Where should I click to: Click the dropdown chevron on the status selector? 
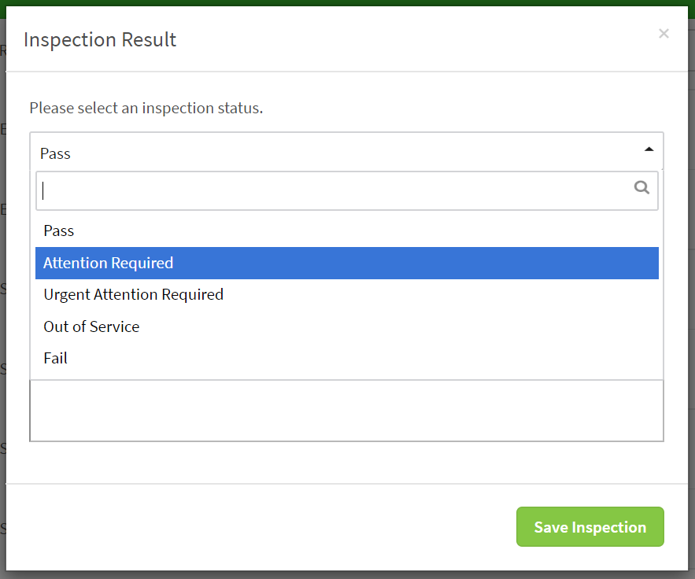(x=648, y=148)
